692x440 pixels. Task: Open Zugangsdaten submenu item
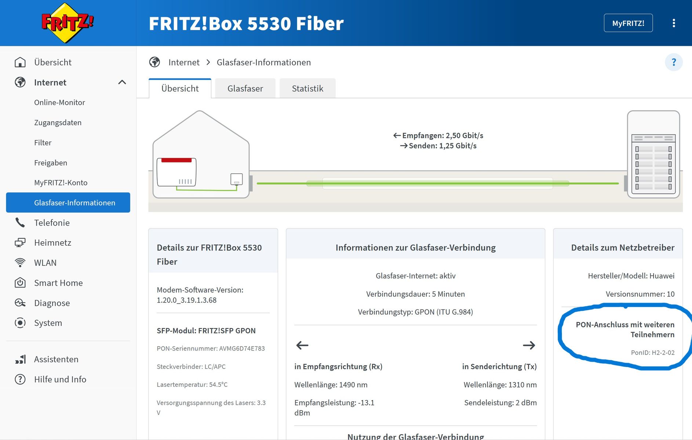(x=58, y=122)
